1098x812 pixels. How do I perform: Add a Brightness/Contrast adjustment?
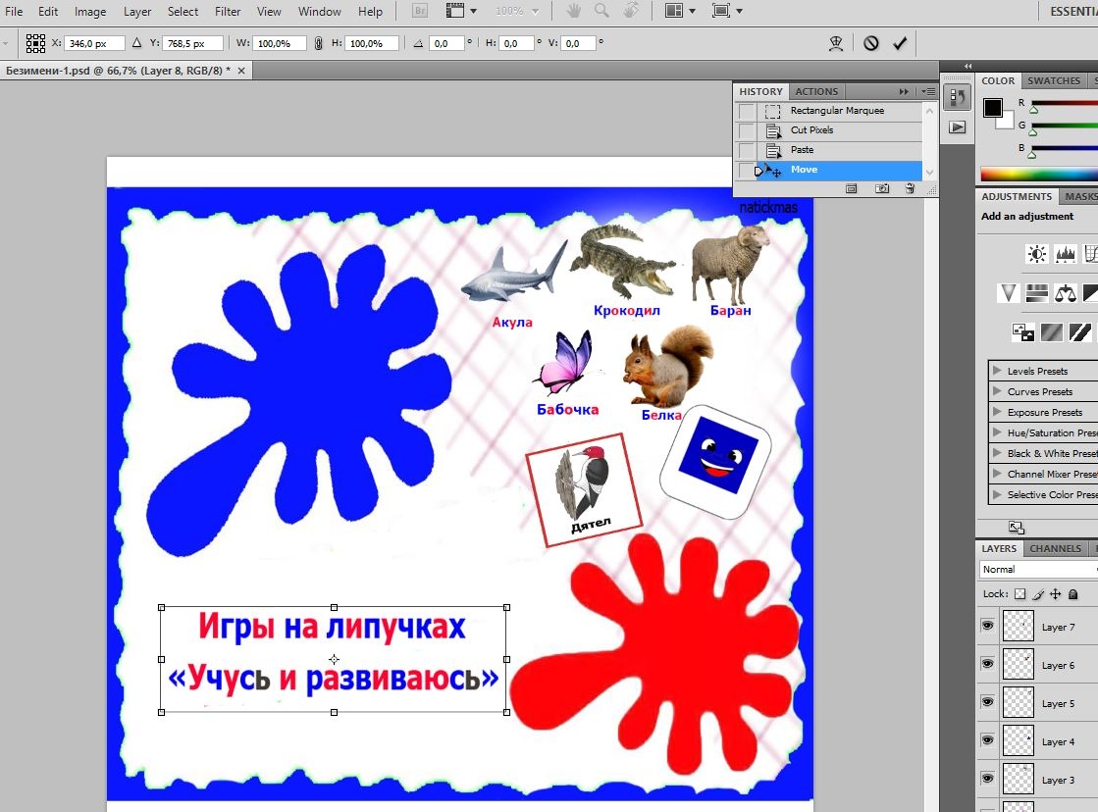click(x=1036, y=253)
